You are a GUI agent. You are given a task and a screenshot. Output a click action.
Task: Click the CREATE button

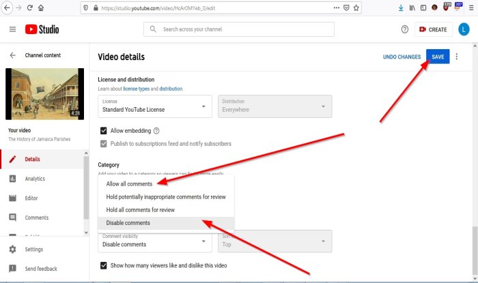point(434,29)
